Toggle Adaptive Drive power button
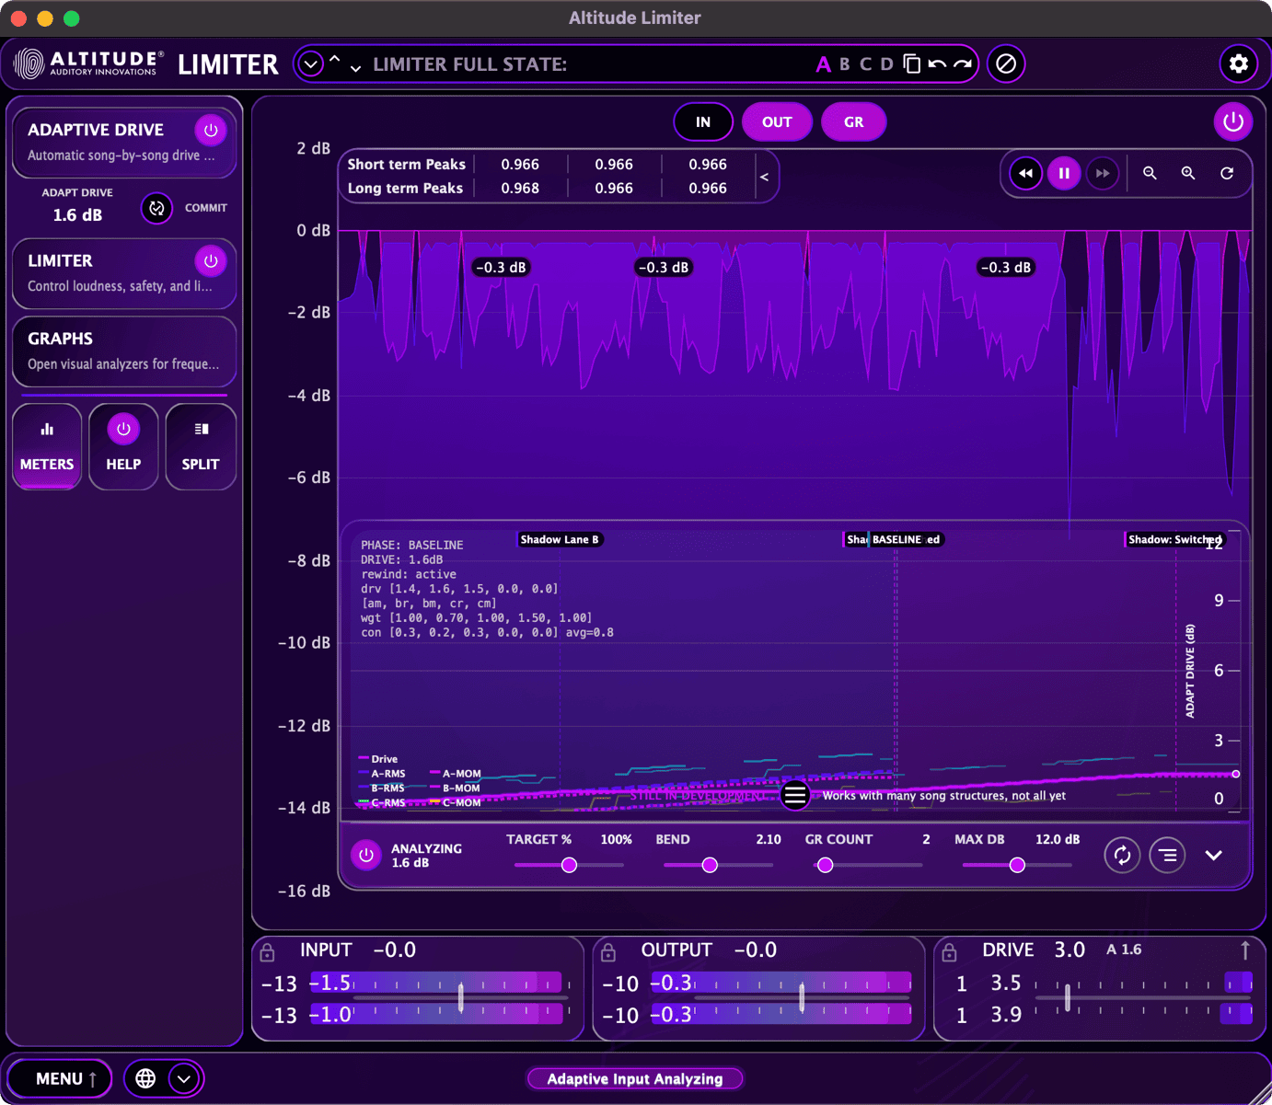1272x1105 pixels. coord(211,130)
